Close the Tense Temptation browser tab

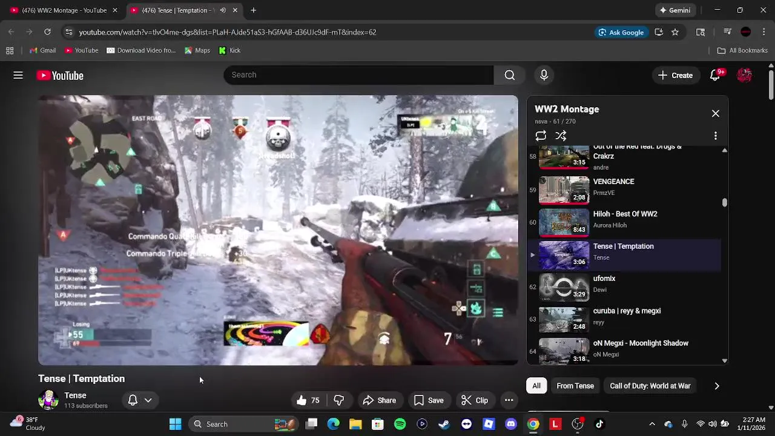[x=235, y=10]
